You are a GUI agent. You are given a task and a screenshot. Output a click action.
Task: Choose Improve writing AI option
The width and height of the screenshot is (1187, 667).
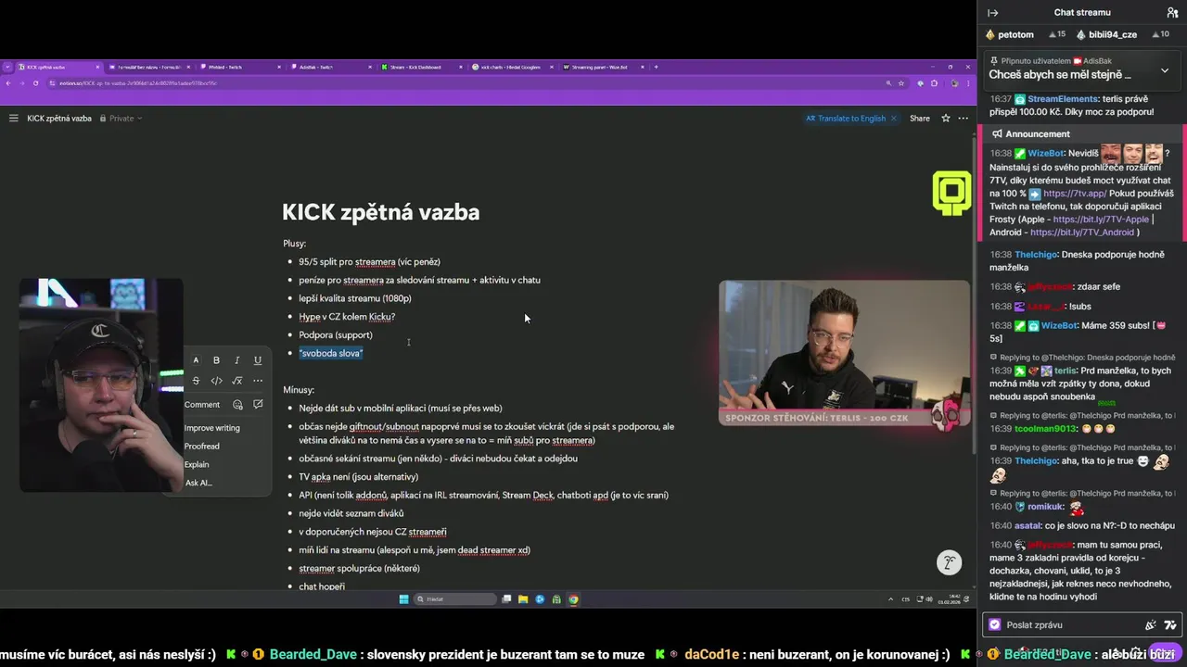pos(211,428)
